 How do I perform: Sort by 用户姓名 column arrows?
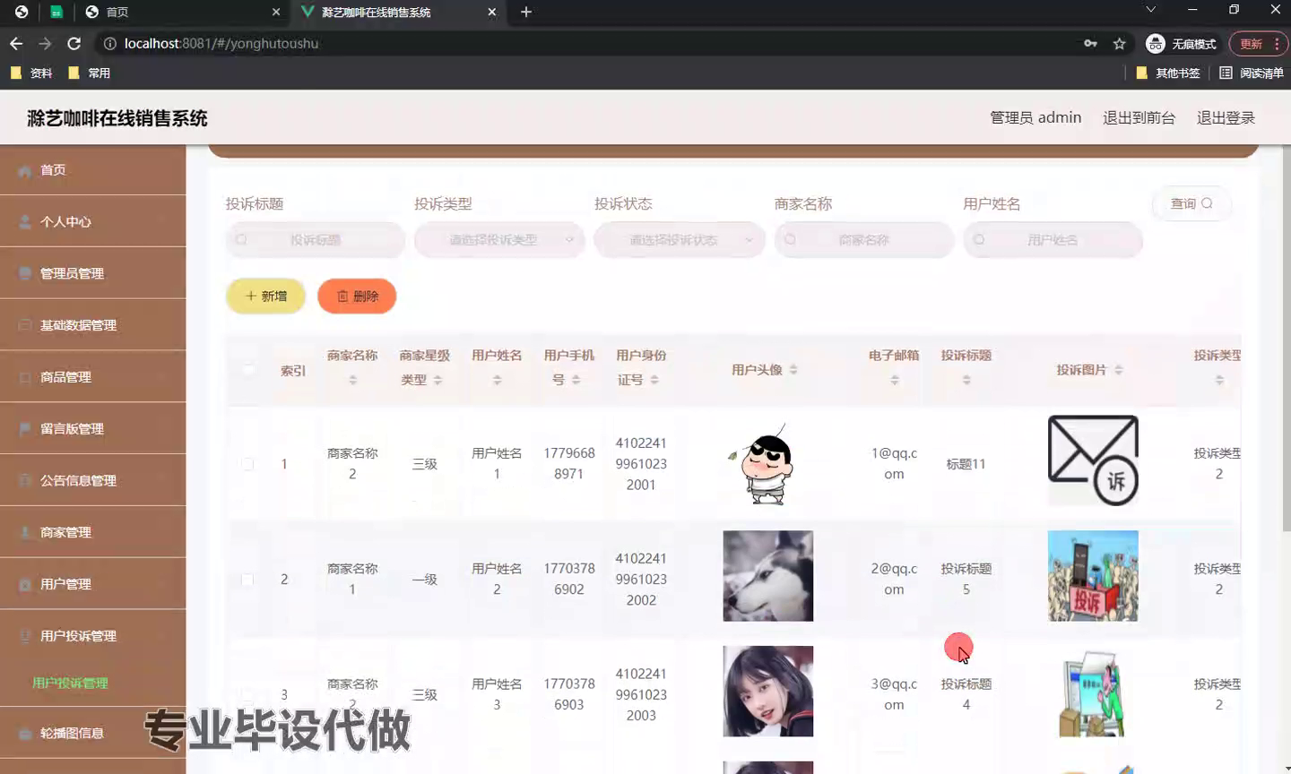point(497,380)
